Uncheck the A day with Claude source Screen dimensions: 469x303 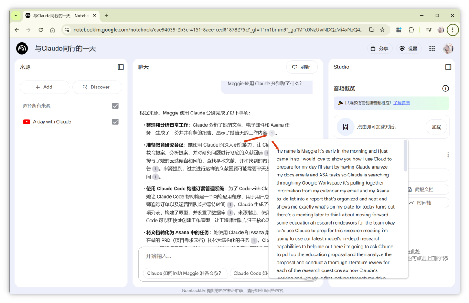tap(115, 122)
